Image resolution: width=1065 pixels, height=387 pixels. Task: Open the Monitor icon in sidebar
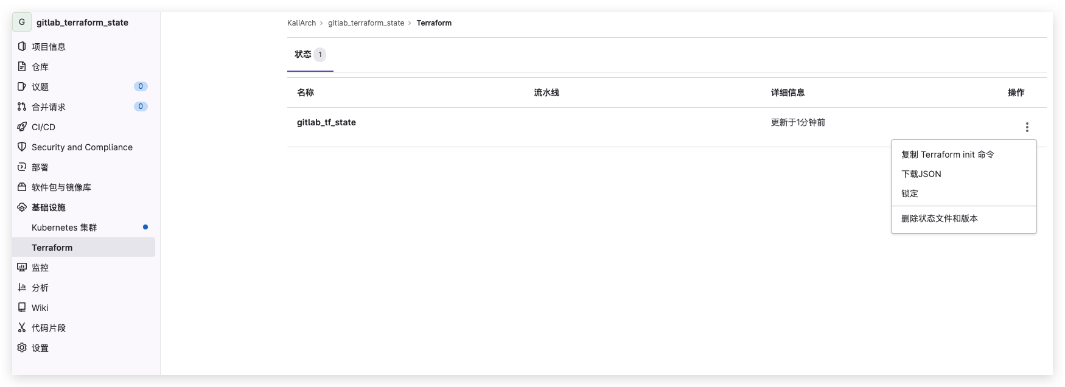(x=22, y=267)
